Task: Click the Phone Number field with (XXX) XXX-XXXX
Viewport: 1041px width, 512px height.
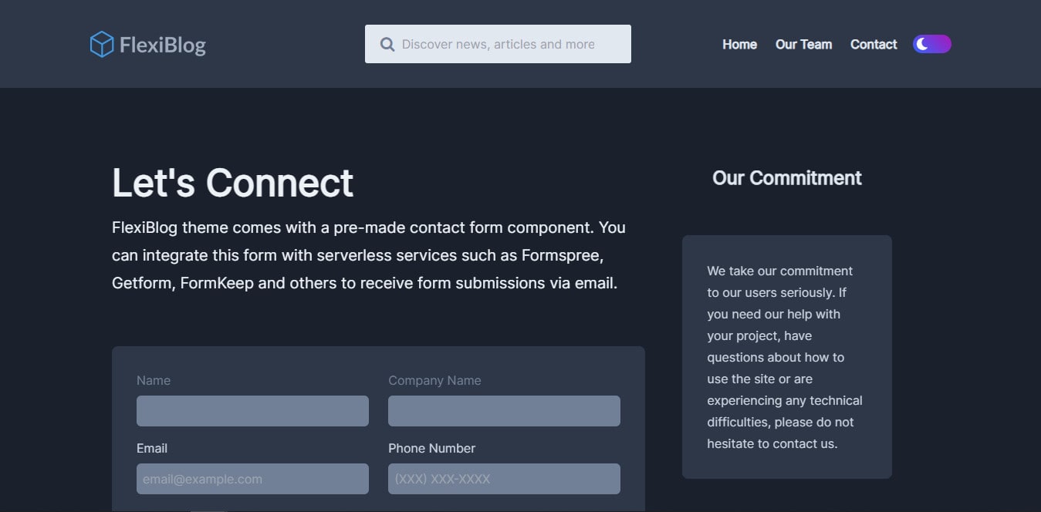Action: (504, 478)
